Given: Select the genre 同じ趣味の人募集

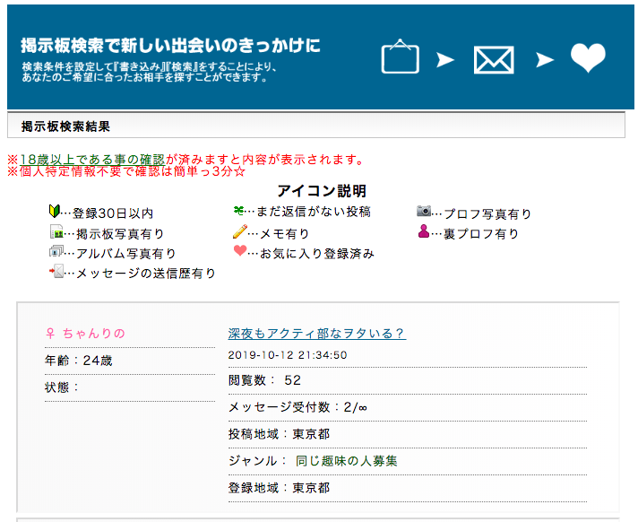Looking at the screenshot, I should click(346, 460).
